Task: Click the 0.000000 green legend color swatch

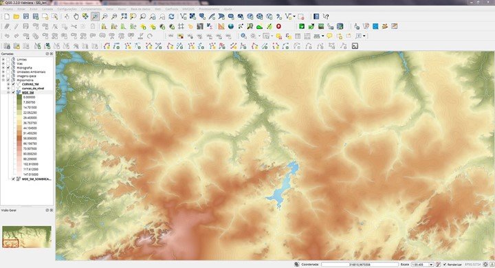Action: pos(19,98)
